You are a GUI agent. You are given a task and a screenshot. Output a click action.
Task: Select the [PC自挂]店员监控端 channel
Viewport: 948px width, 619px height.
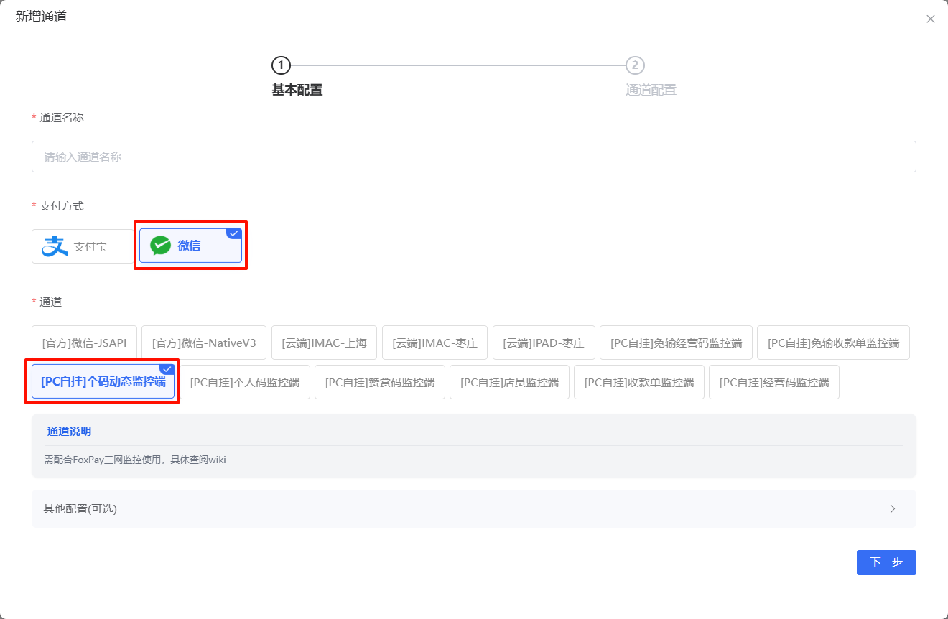(509, 382)
